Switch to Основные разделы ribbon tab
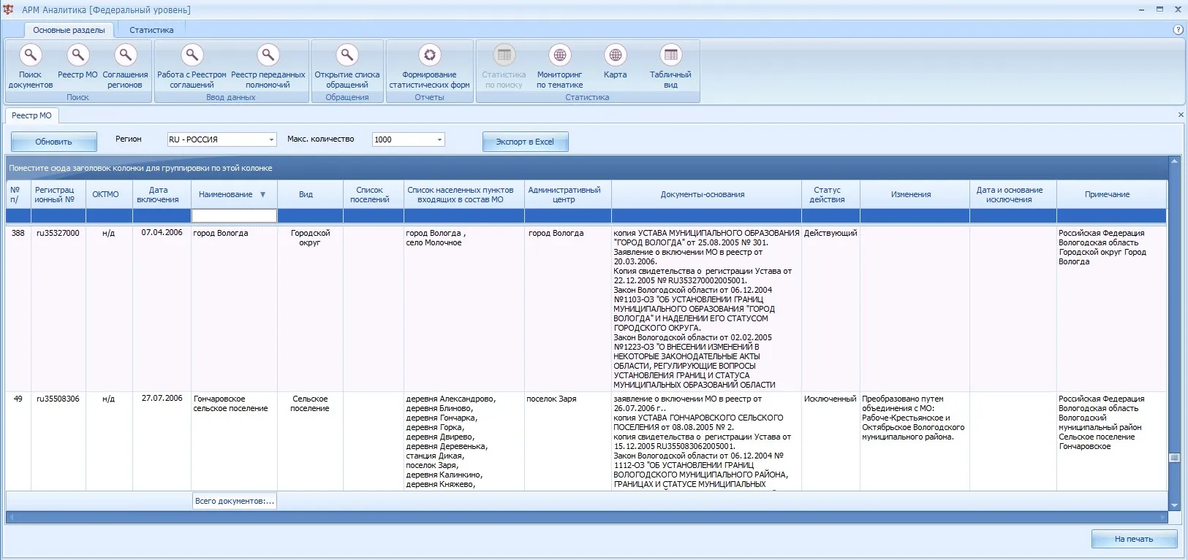 tap(69, 30)
